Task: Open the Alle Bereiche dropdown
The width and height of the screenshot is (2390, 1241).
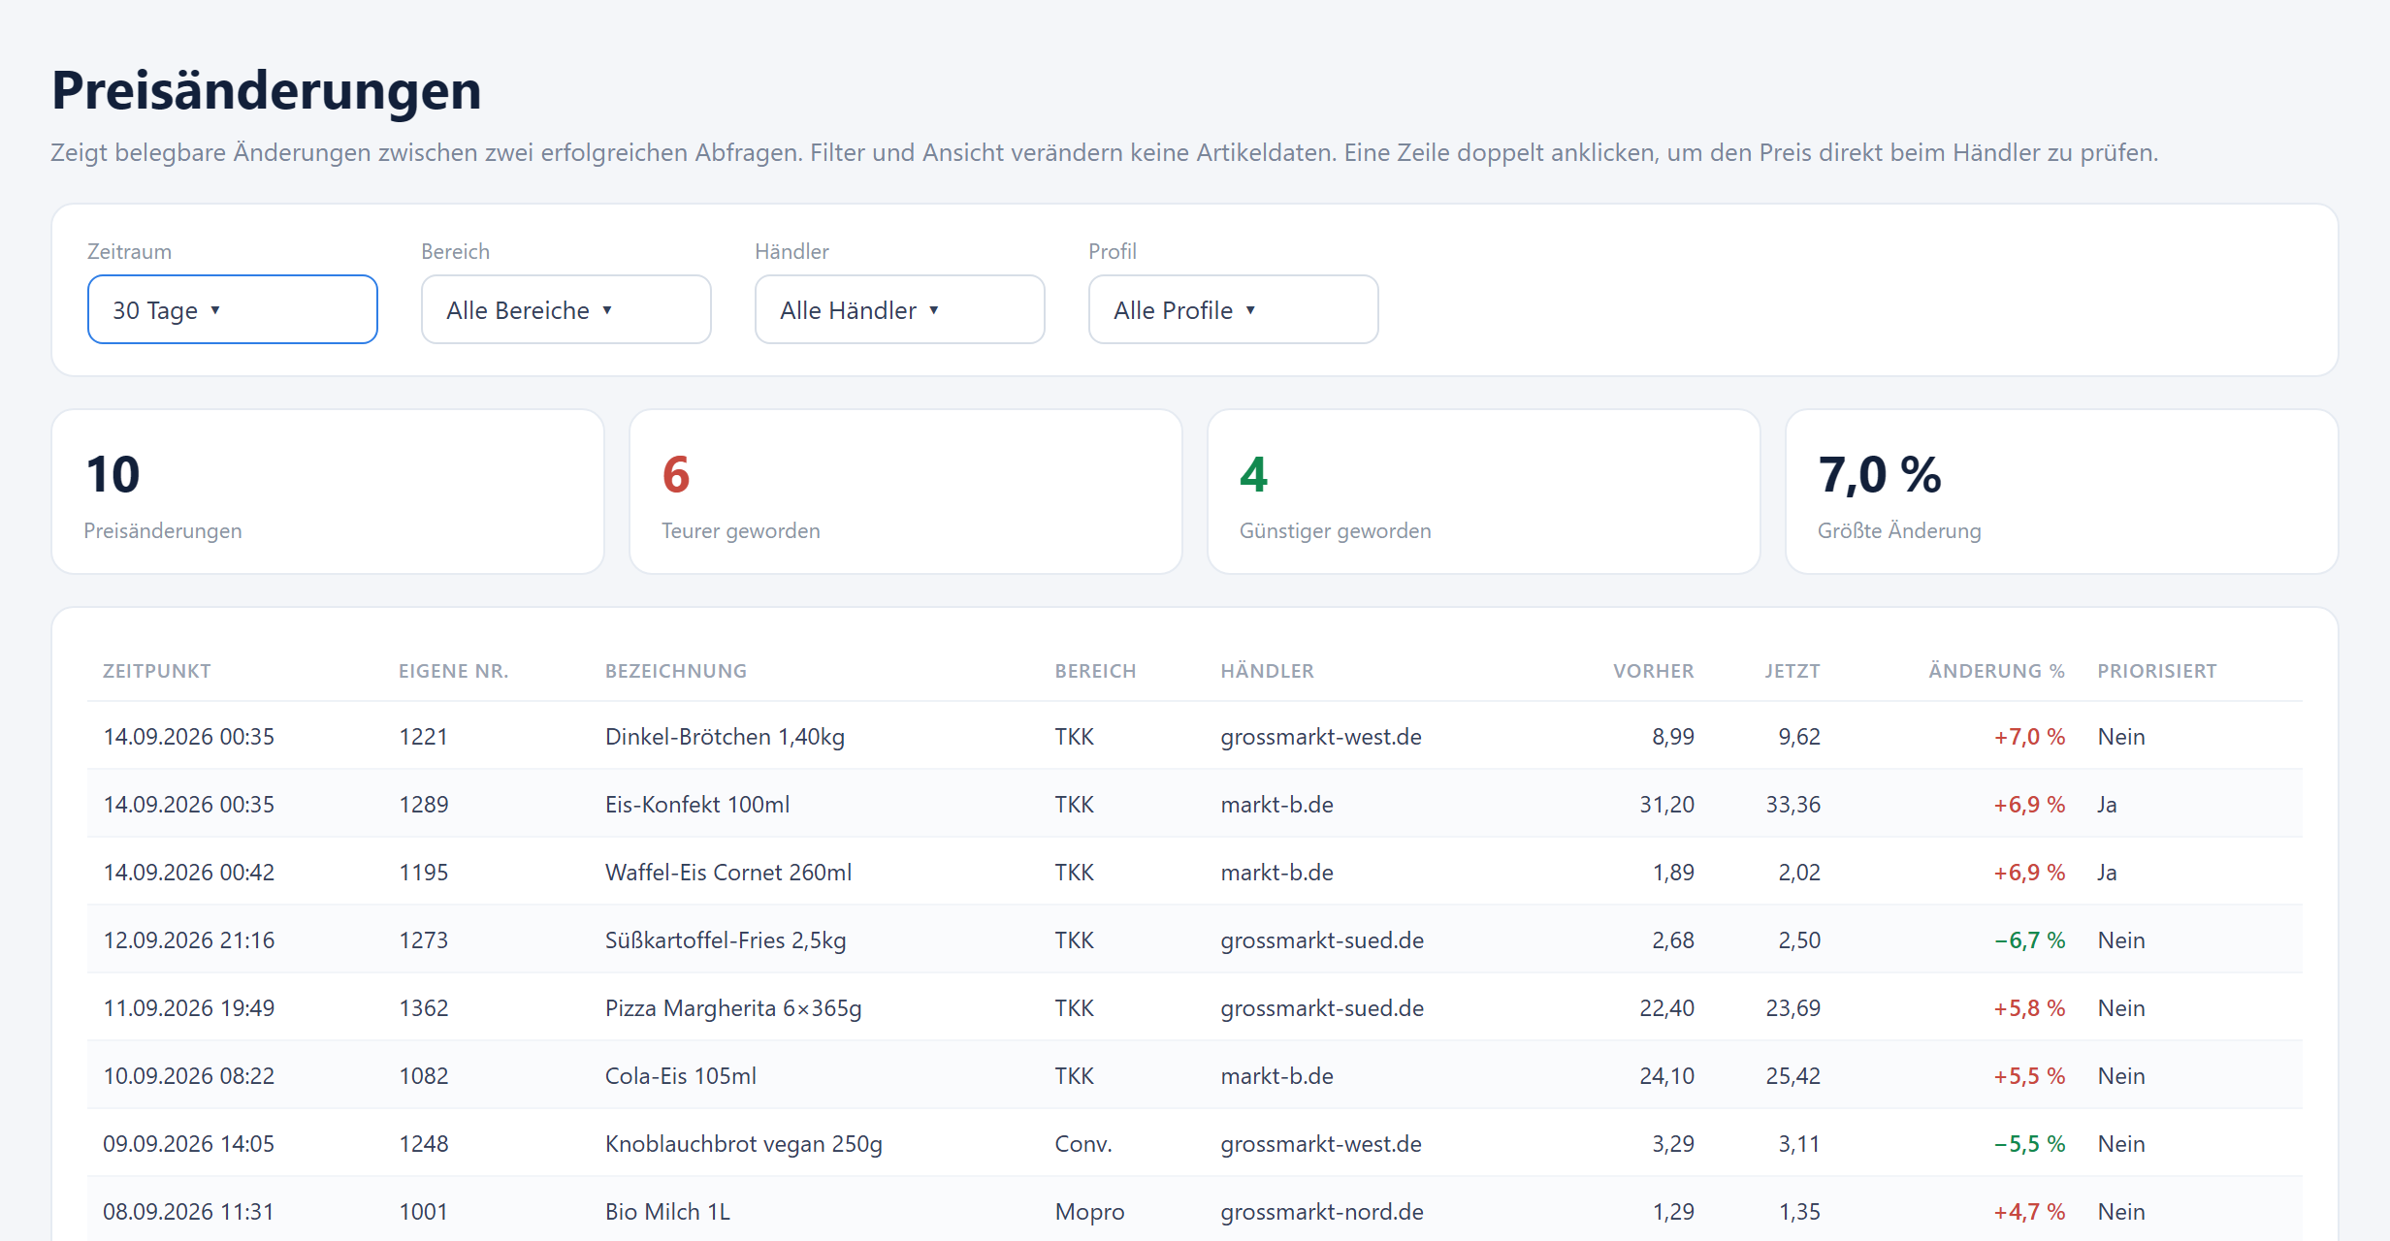Action: click(565, 309)
